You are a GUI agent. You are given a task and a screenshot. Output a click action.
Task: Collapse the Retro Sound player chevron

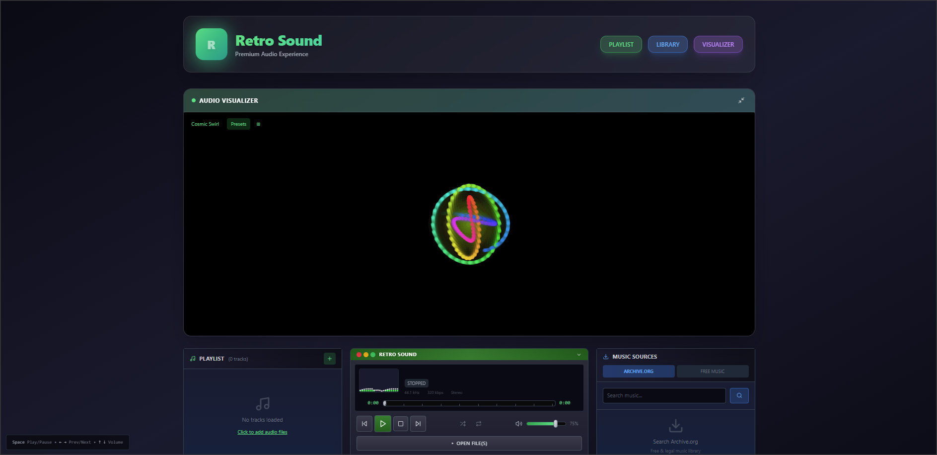click(579, 355)
